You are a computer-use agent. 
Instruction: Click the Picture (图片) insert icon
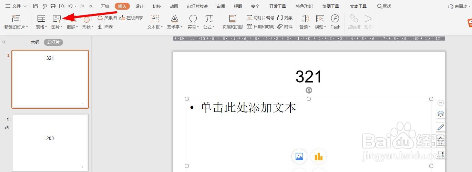tap(57, 19)
